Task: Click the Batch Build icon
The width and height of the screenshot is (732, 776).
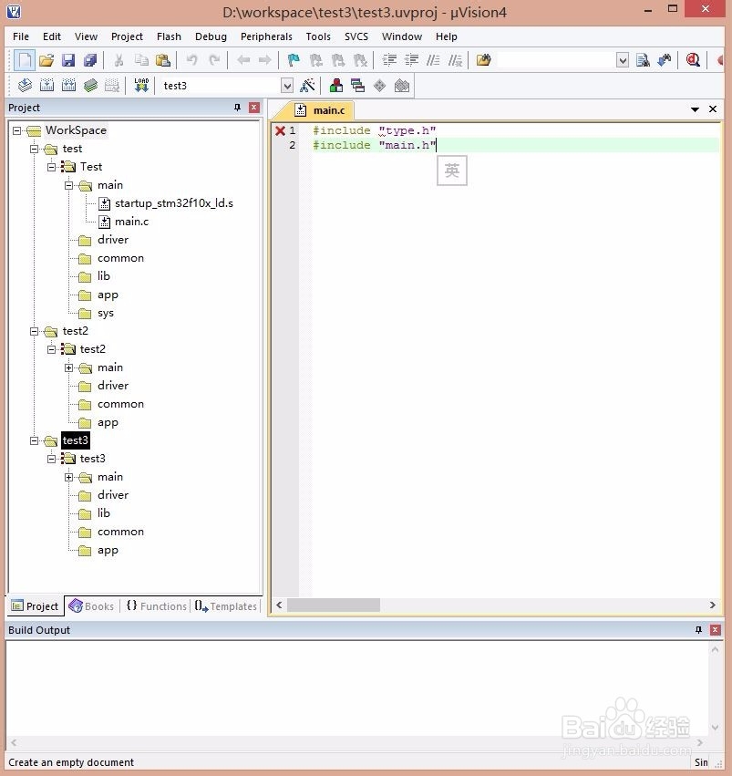Action: [90, 86]
